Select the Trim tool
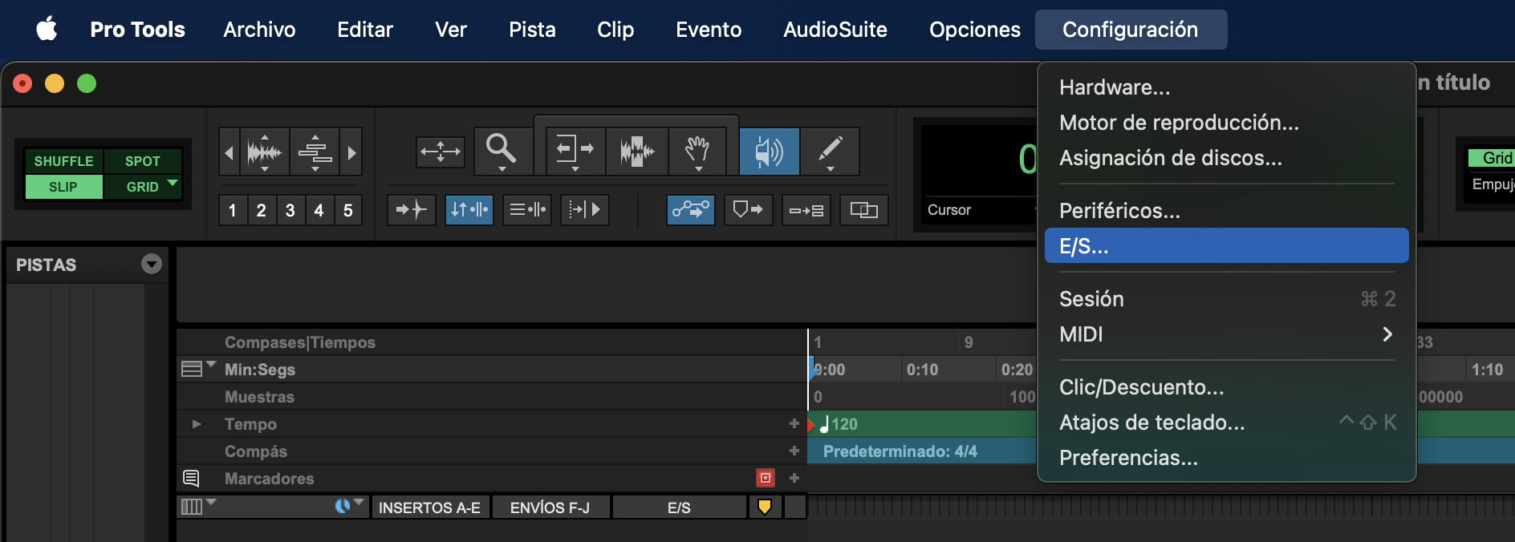 [575, 150]
